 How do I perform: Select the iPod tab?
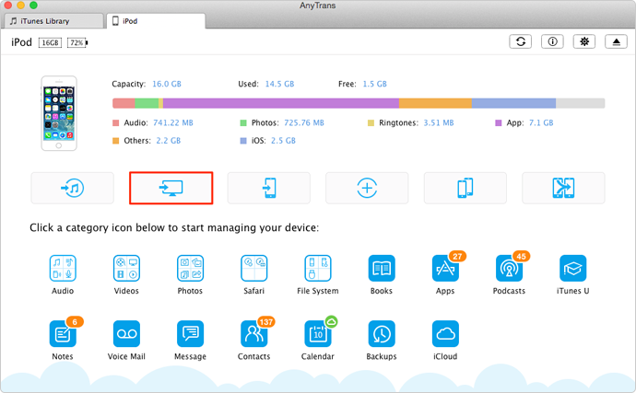[156, 21]
